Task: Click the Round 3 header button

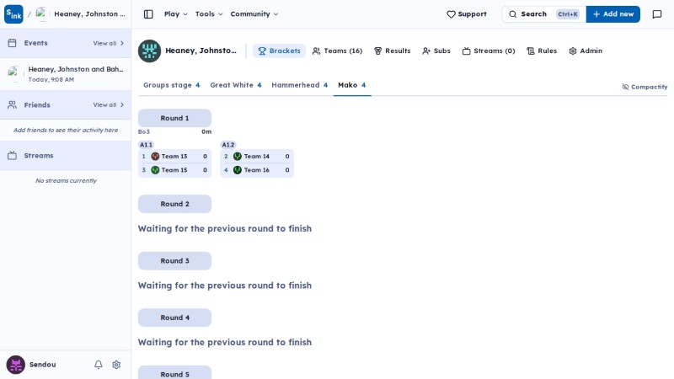Action: click(x=174, y=261)
